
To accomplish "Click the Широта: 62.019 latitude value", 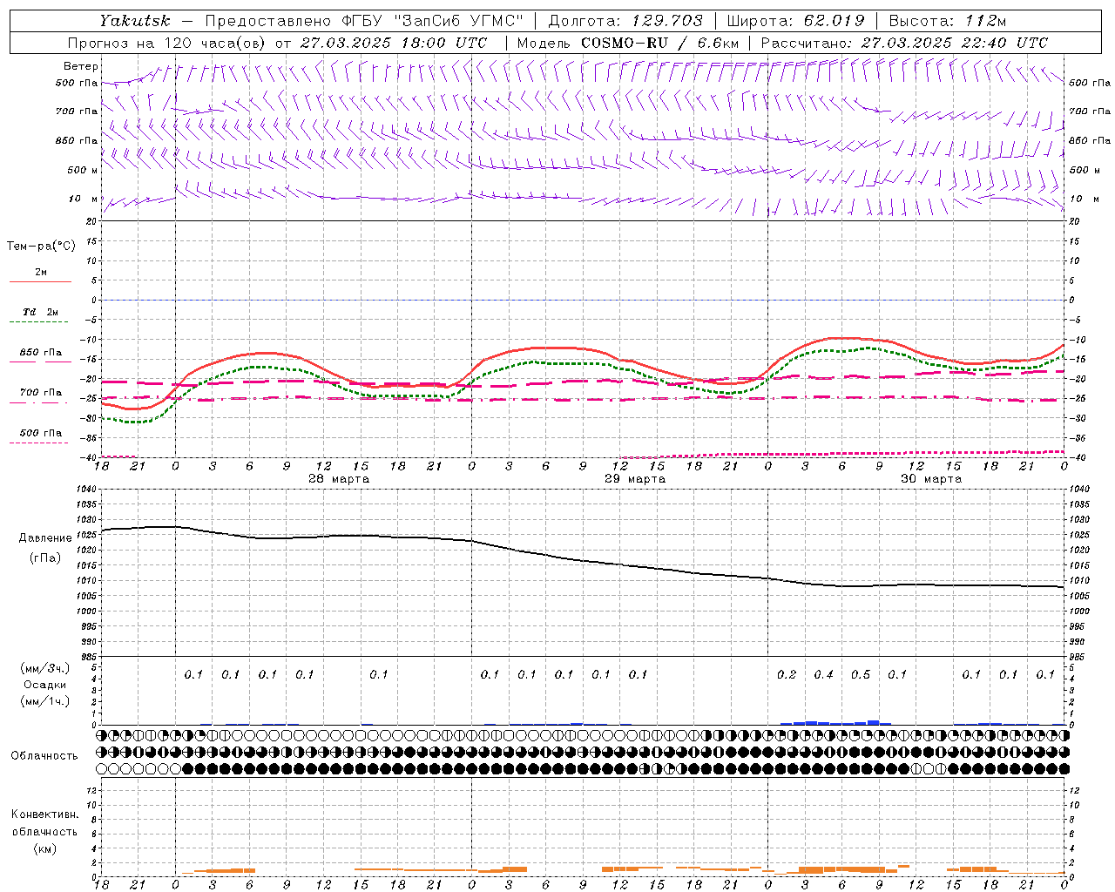I will pos(795,21).
